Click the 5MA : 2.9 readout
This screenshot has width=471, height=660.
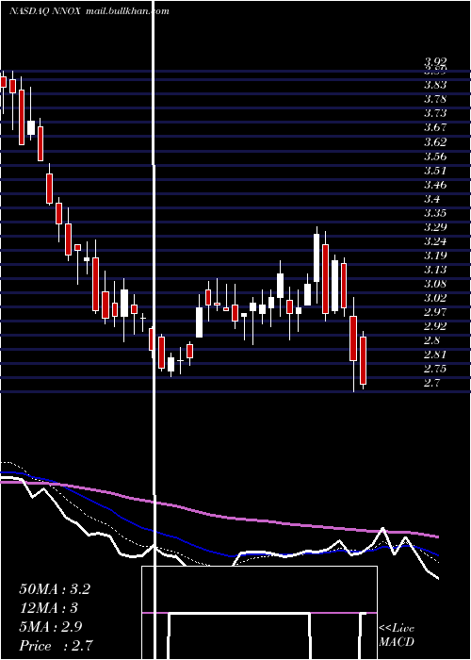coord(51,627)
